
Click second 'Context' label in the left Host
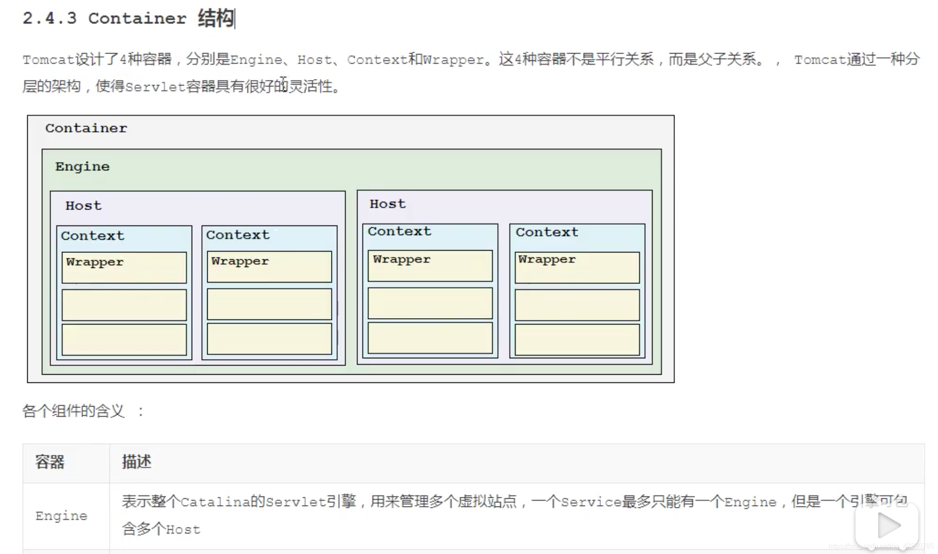(238, 235)
